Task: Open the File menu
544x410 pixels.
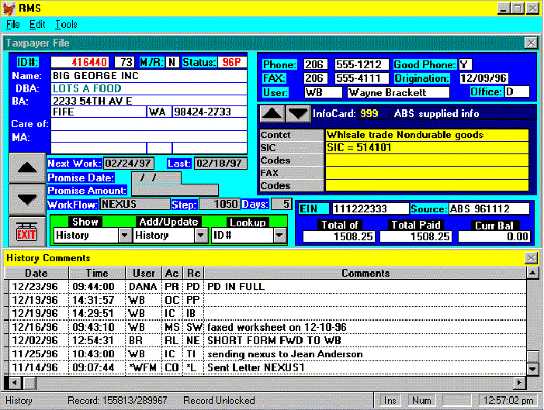Action: [x=13, y=25]
